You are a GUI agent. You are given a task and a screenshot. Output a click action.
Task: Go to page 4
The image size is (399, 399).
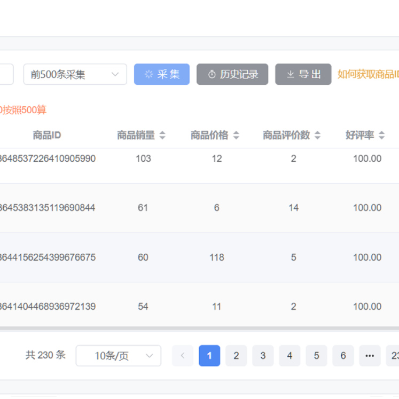290,356
